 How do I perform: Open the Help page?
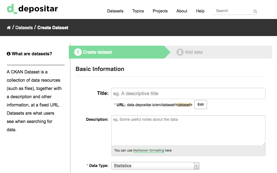tap(200, 11)
